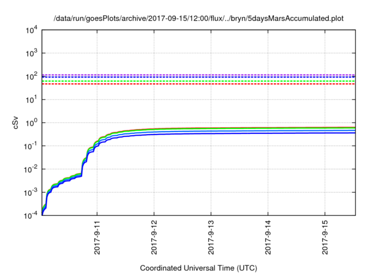
Task: Click the Coordinated Universal Time (UTC) axis label
Action: click(198, 268)
